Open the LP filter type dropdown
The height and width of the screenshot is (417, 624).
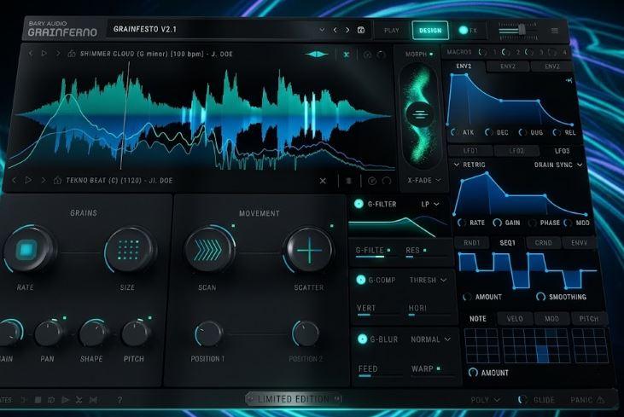click(x=429, y=204)
